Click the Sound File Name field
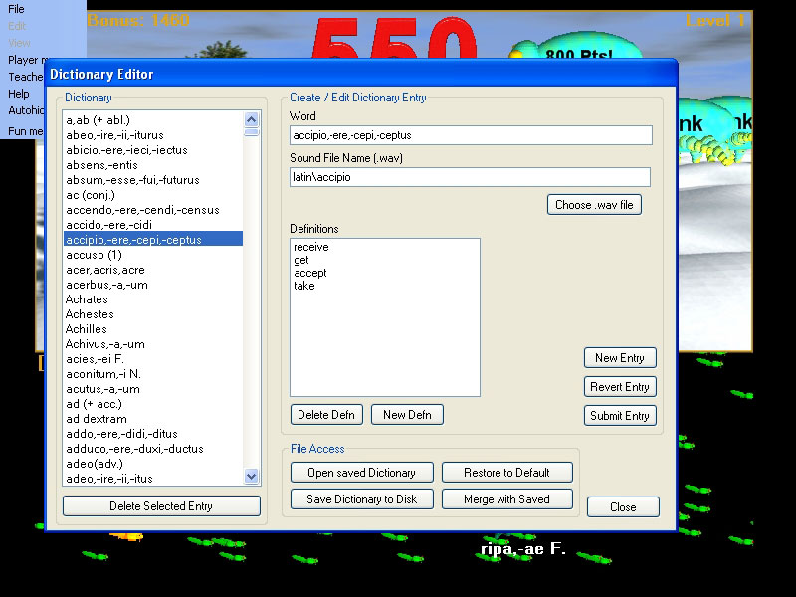 click(x=470, y=177)
